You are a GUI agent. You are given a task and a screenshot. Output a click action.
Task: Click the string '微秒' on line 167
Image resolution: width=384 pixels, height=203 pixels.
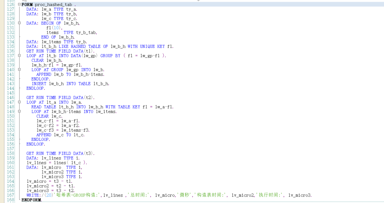point(185,195)
